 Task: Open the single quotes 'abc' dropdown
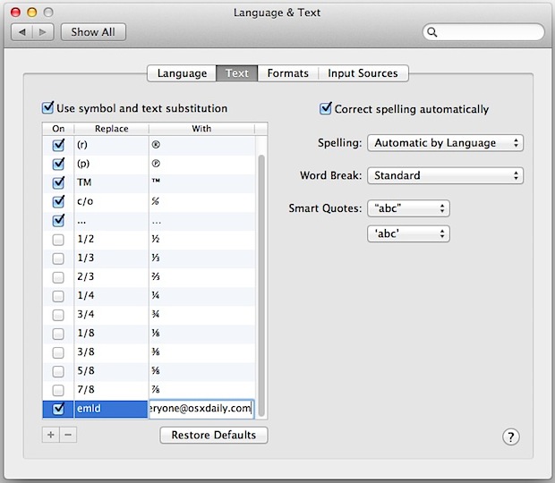click(408, 233)
